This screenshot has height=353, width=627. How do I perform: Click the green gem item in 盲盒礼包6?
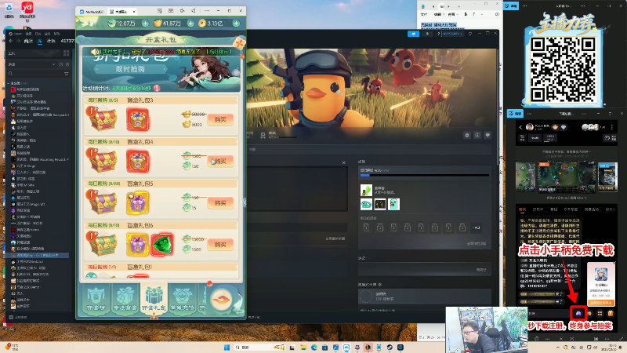point(162,244)
